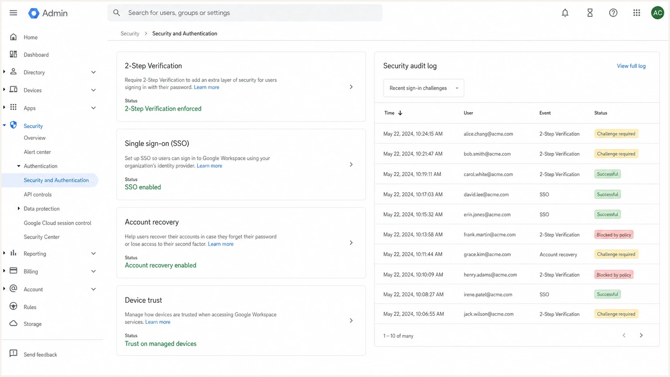Open the AC account avatar
The image size is (670, 377).
coord(658,13)
